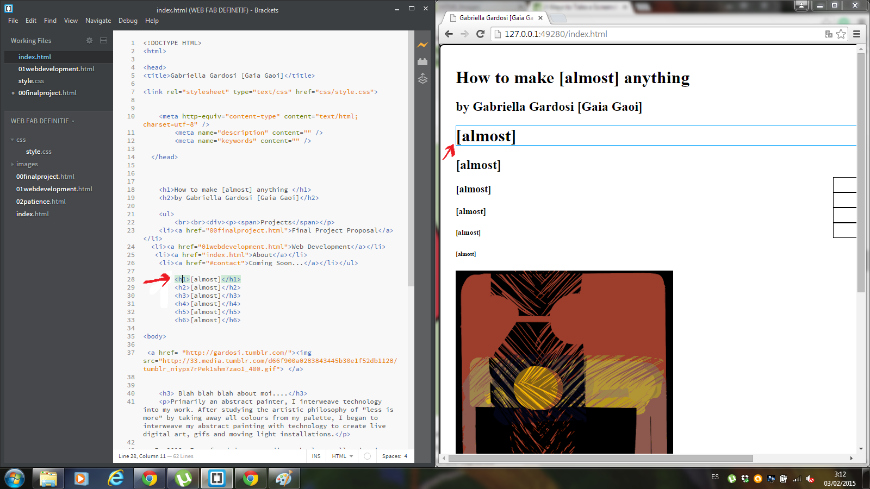This screenshot has width=870, height=489.
Task: Open Windows Explorer from the taskbar
Action: tap(48, 479)
